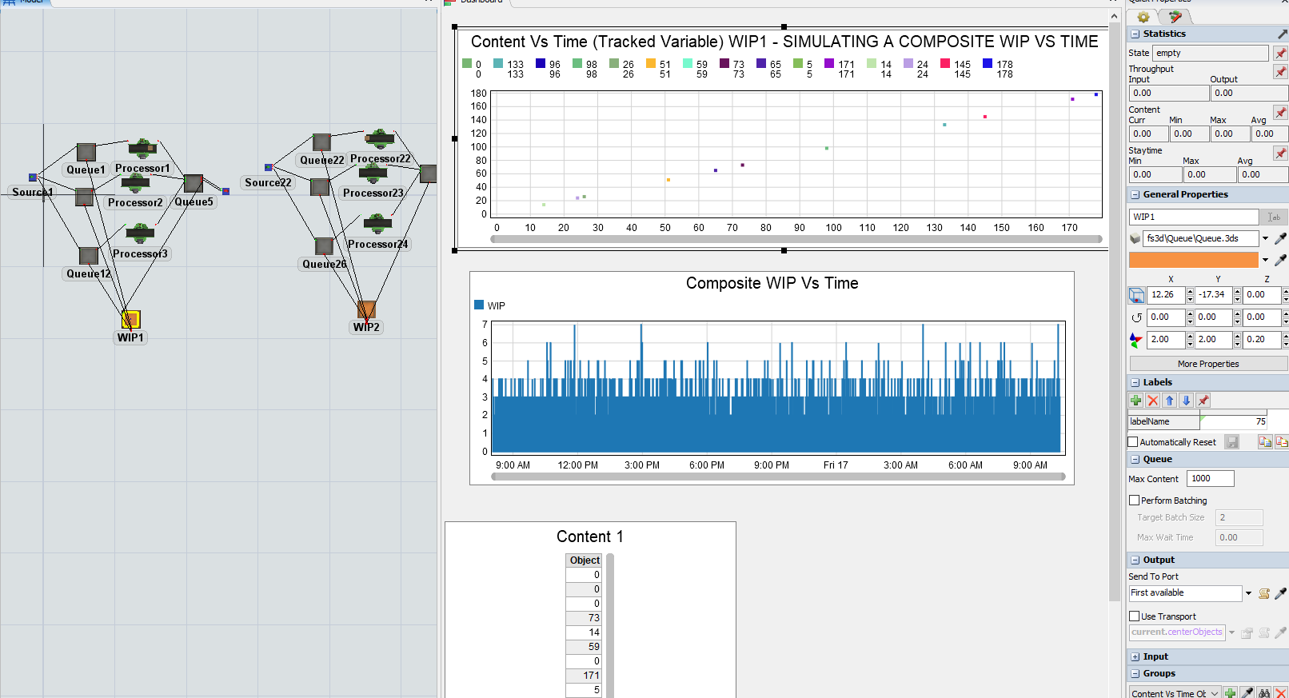Screen dimensions: 1289x698
Task: Switch to the second Quick Properties tab
Action: 1175,17
